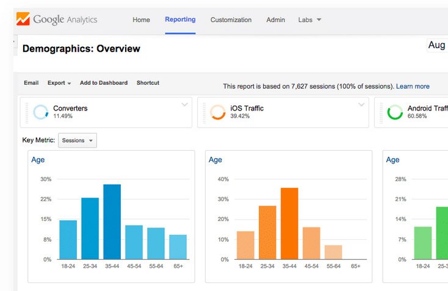Open the Sessions key metric dropdown

click(78, 140)
